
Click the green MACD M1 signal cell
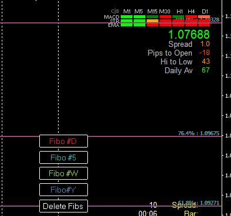click(x=127, y=17)
